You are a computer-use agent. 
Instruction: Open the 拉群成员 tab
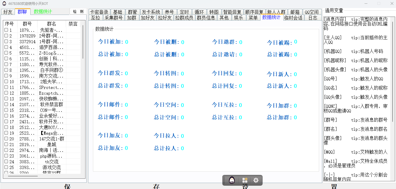[184, 18]
